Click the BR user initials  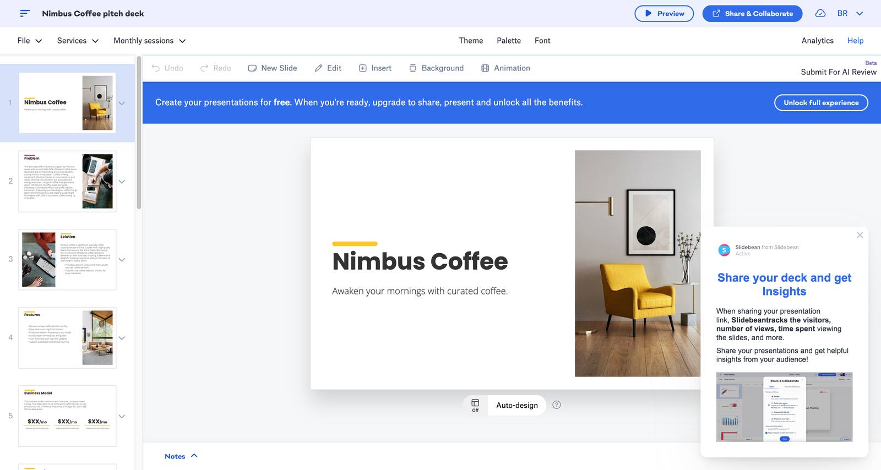[x=842, y=13]
